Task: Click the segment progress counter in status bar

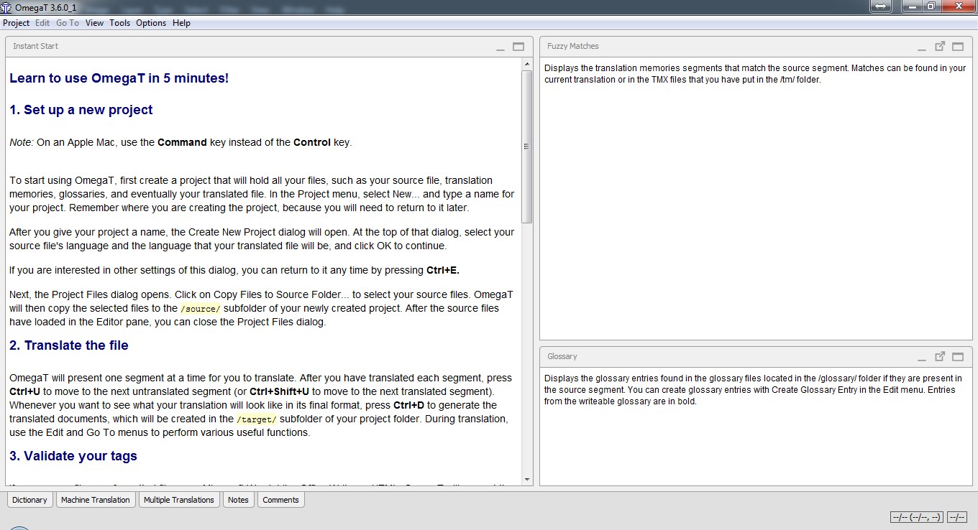Action: tap(916, 517)
